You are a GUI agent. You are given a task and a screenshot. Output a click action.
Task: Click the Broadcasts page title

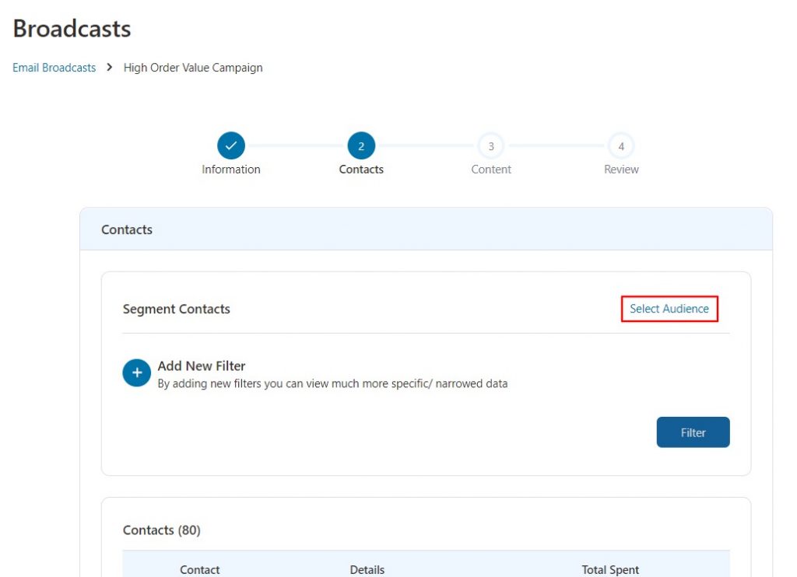(x=72, y=29)
